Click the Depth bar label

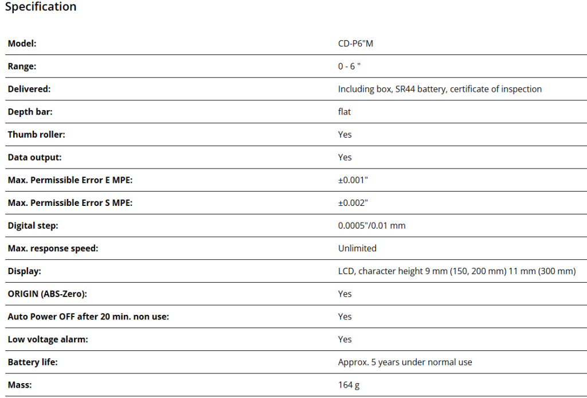tap(30, 112)
